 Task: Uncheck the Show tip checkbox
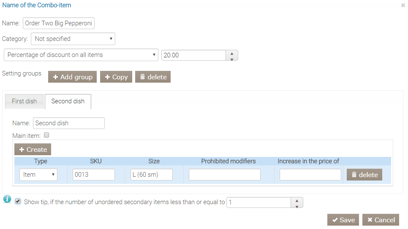18,202
